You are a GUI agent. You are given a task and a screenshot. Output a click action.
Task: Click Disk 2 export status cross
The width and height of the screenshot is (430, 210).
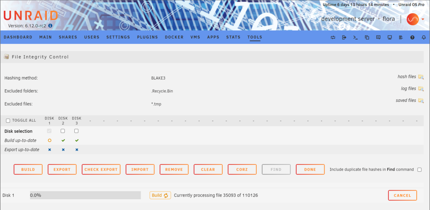pyautogui.click(x=63, y=150)
